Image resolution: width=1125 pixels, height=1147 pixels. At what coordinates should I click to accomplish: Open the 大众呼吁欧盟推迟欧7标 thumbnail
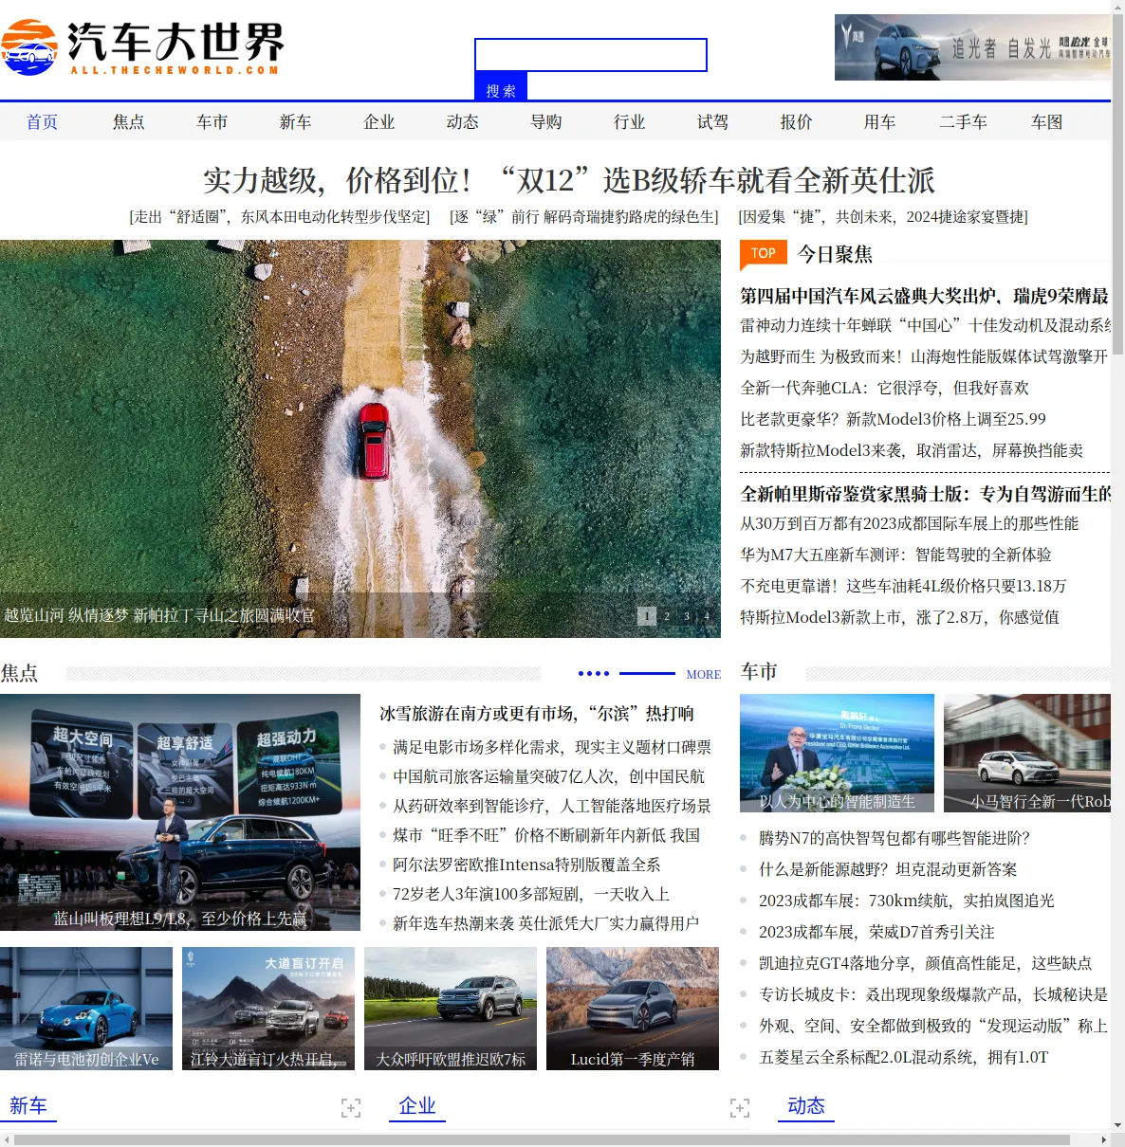(451, 1009)
